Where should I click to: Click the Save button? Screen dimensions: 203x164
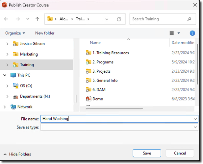pyautogui.click(x=147, y=153)
